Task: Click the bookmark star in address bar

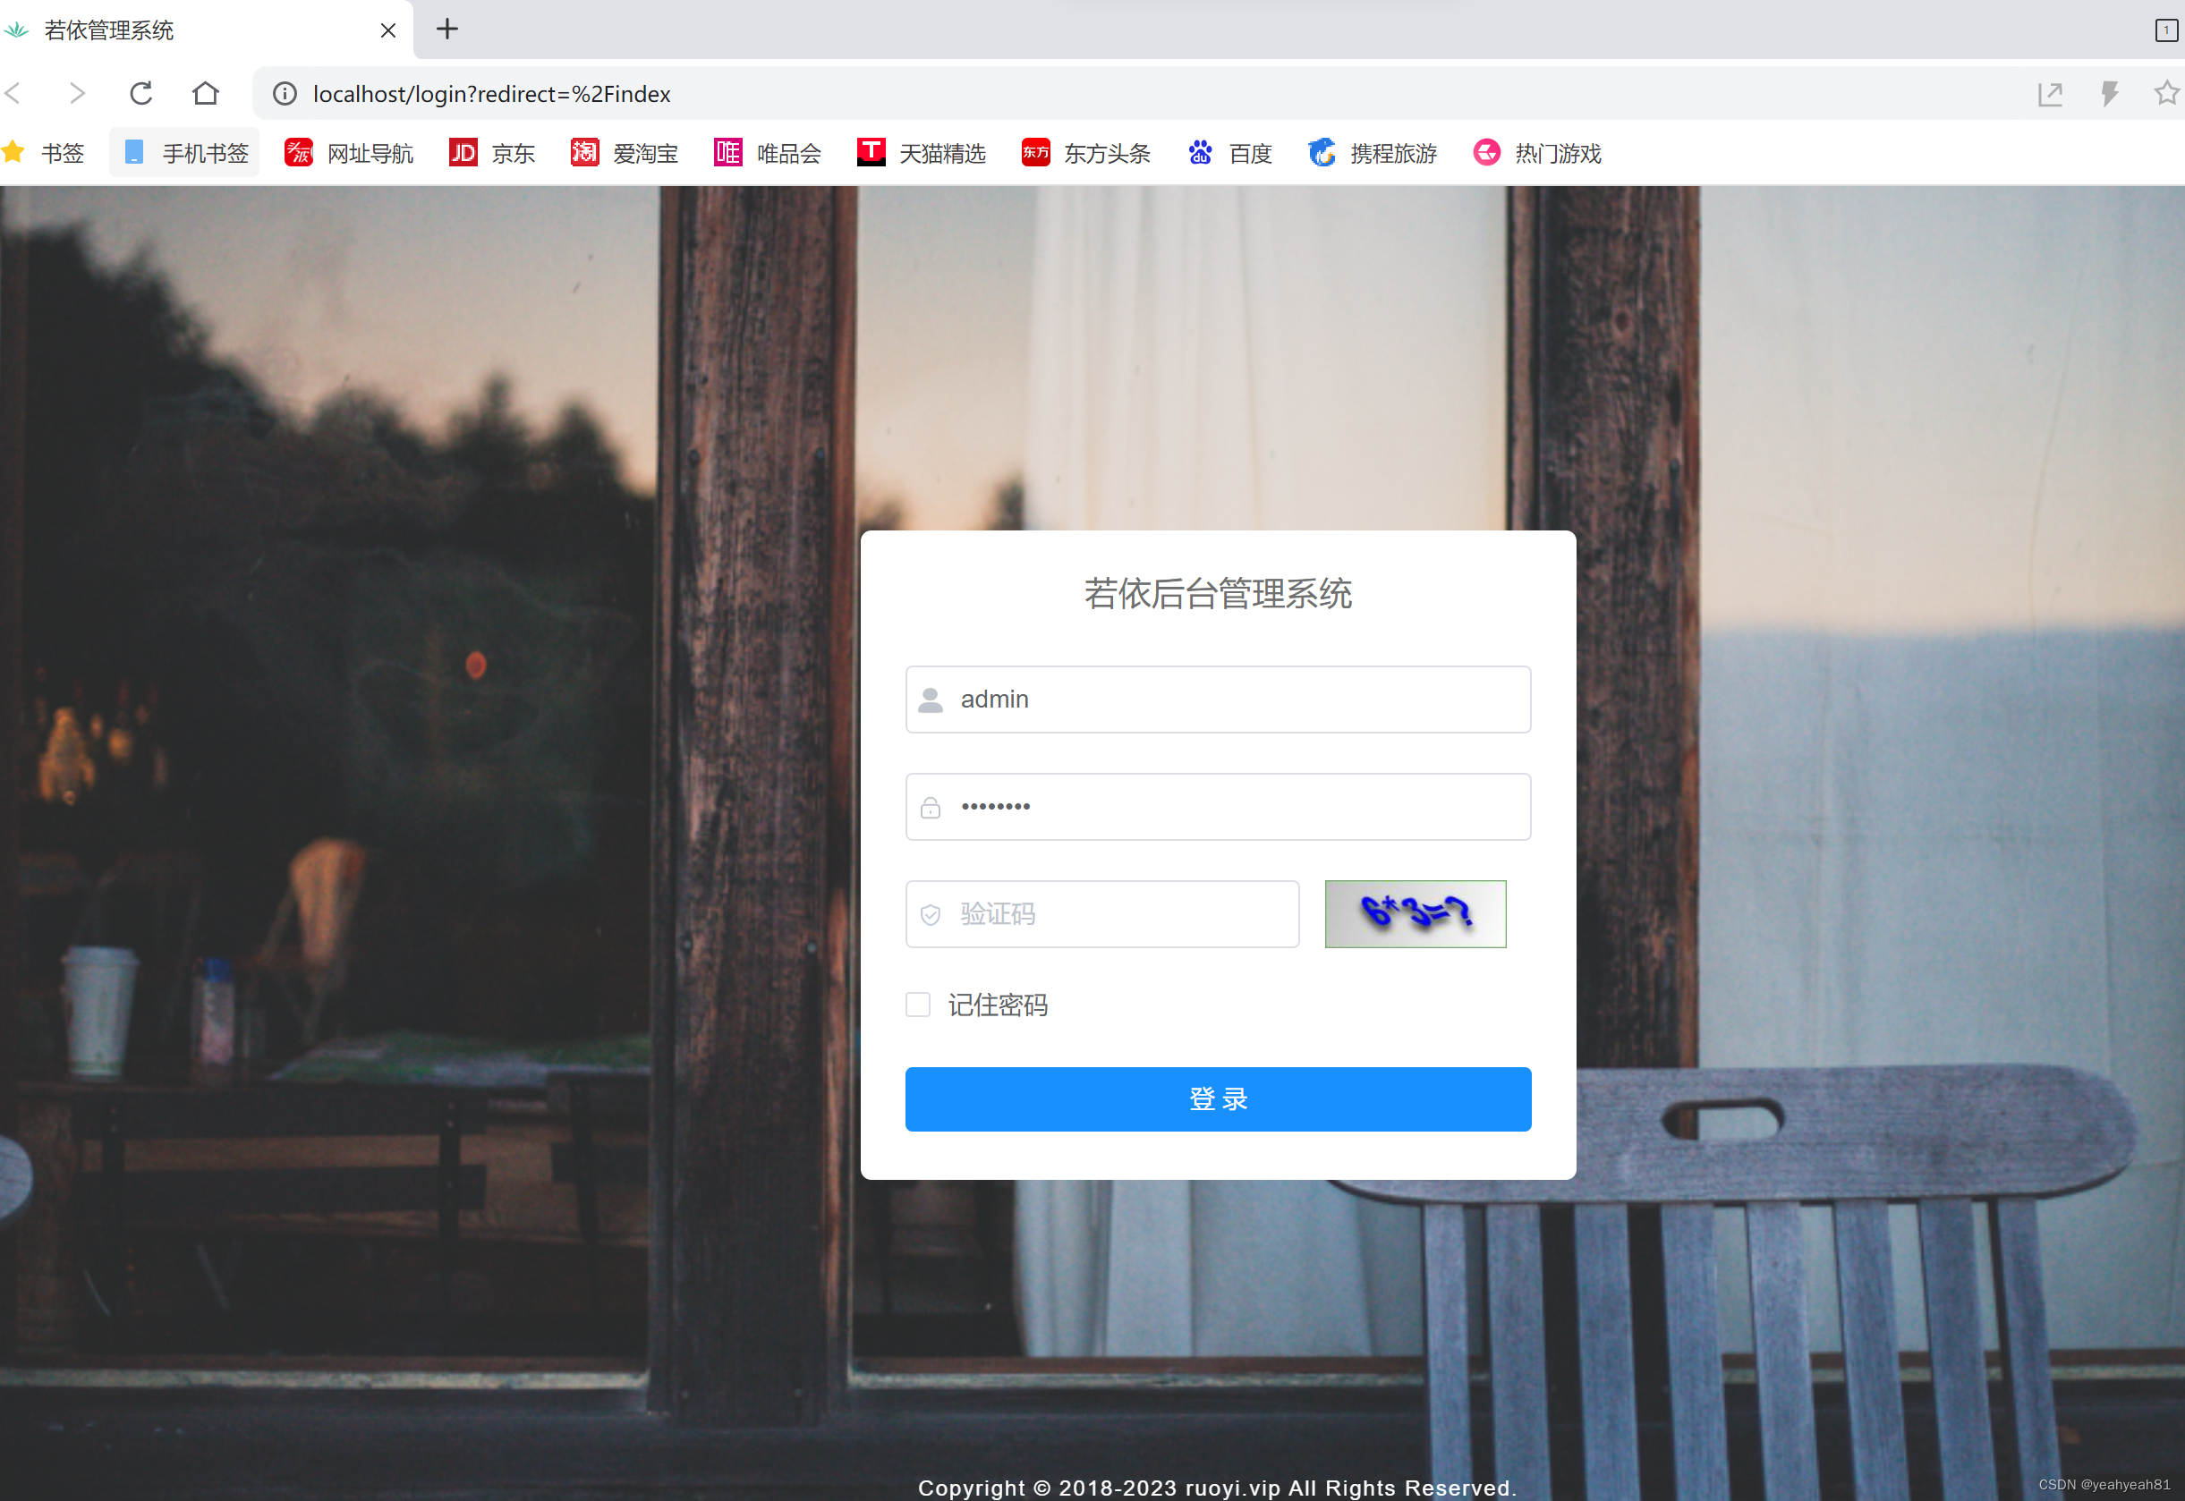Action: coord(2166,93)
